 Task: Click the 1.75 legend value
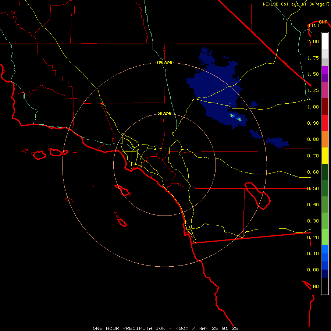(313, 58)
